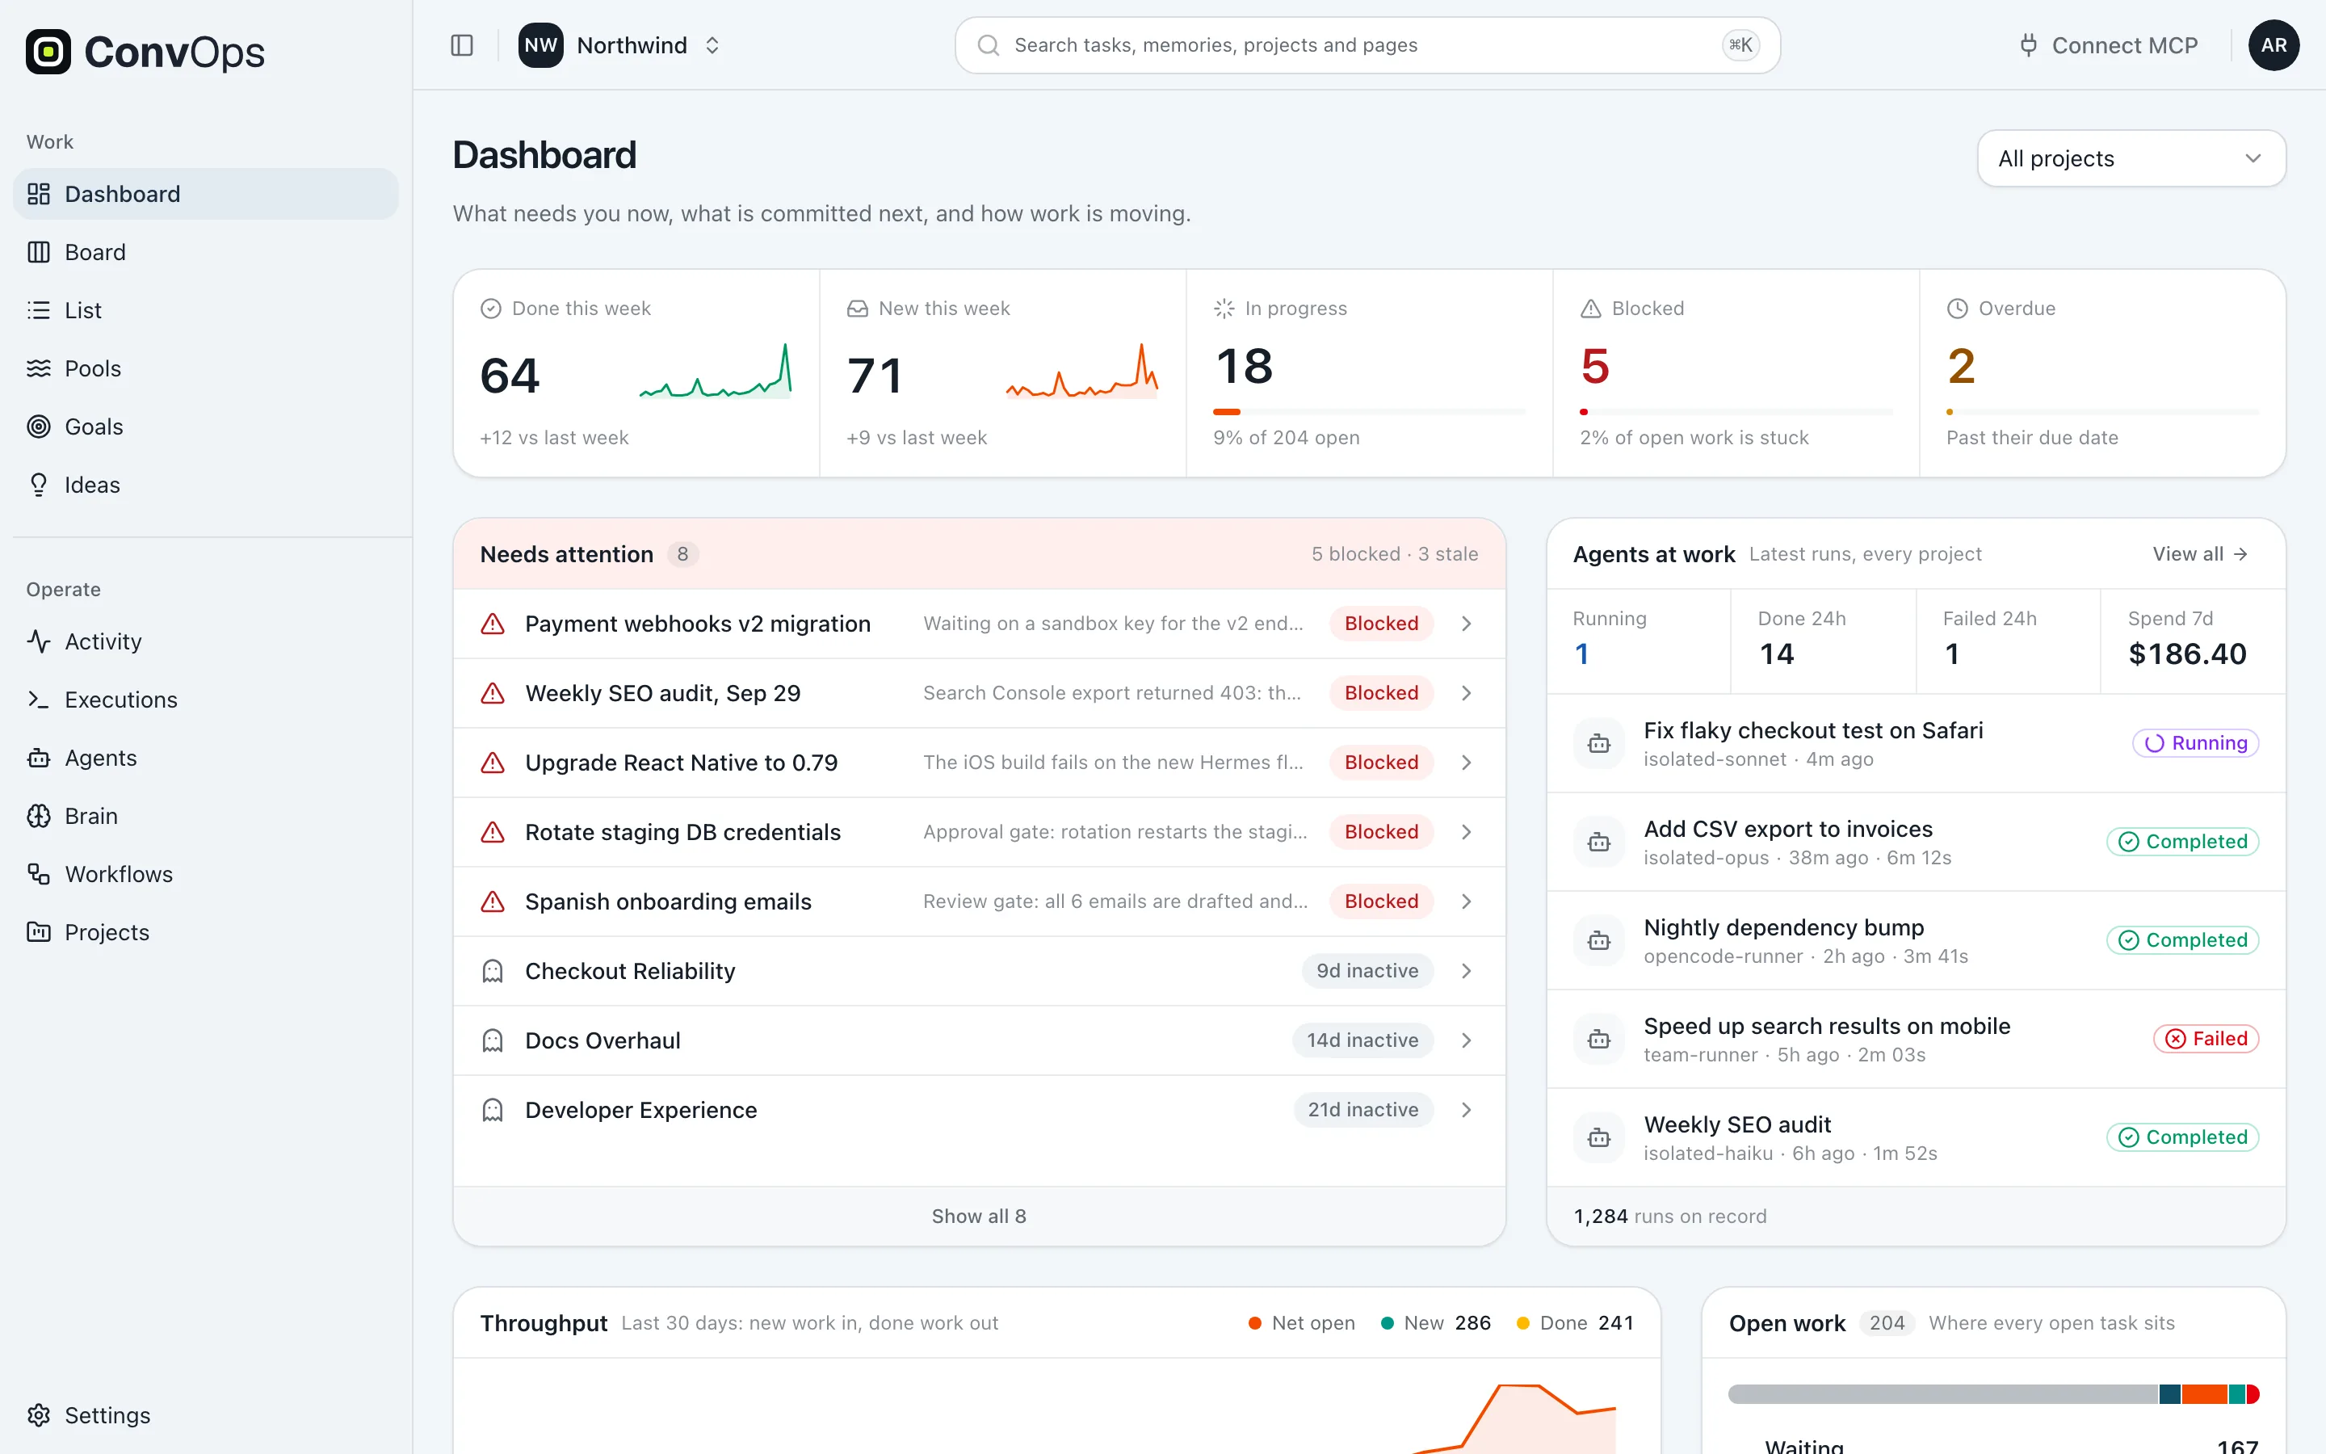
Task: Toggle the sidebar panel icon
Action: (461, 45)
